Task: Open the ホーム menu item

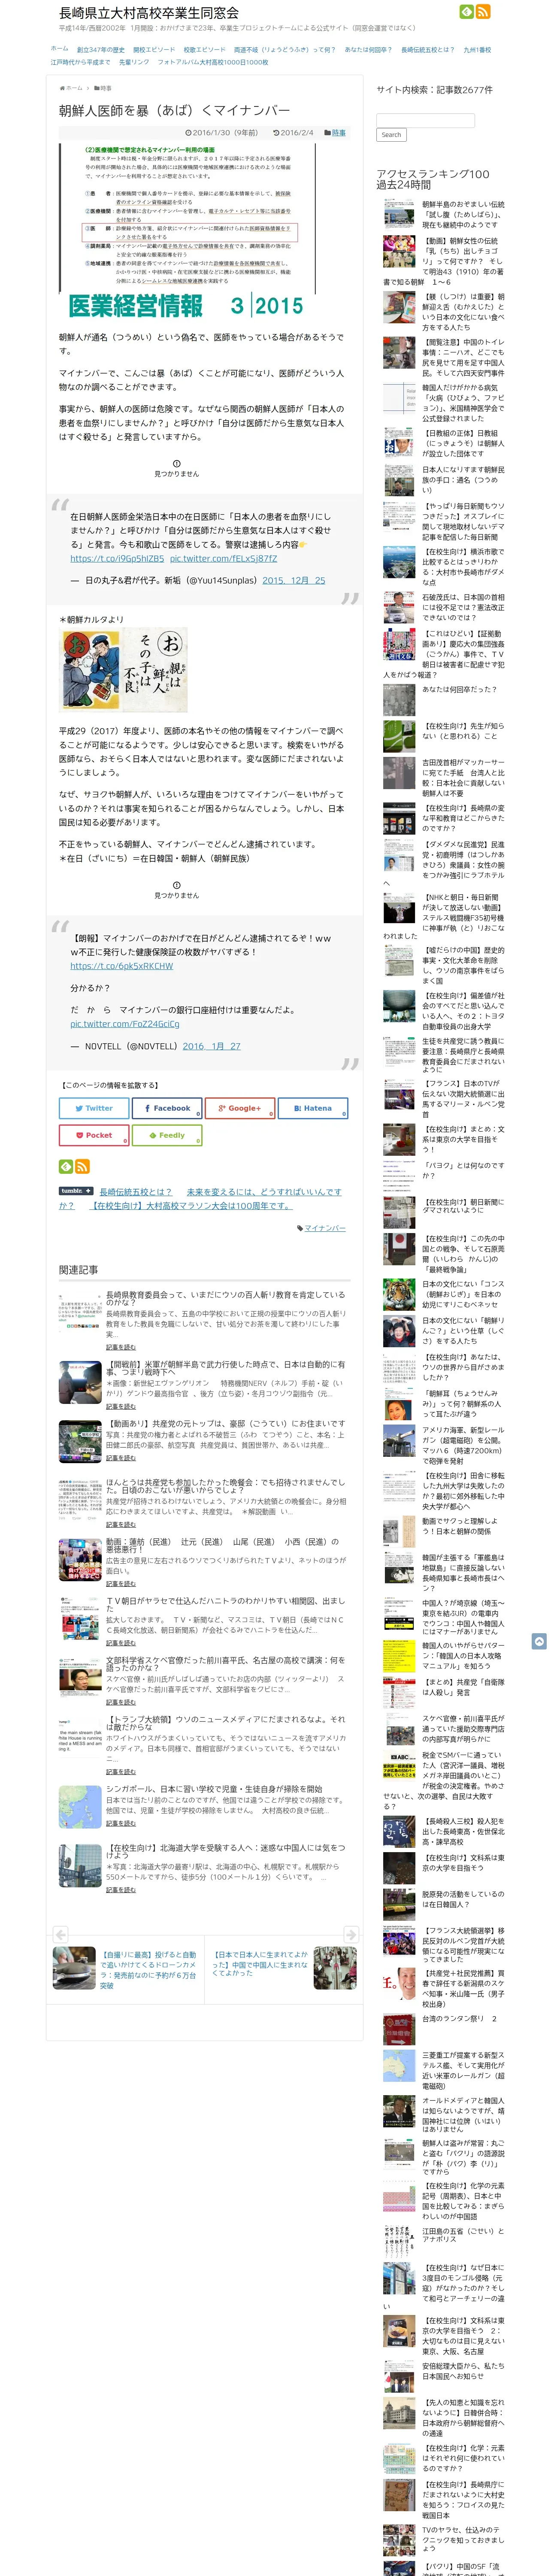Action: [60, 49]
